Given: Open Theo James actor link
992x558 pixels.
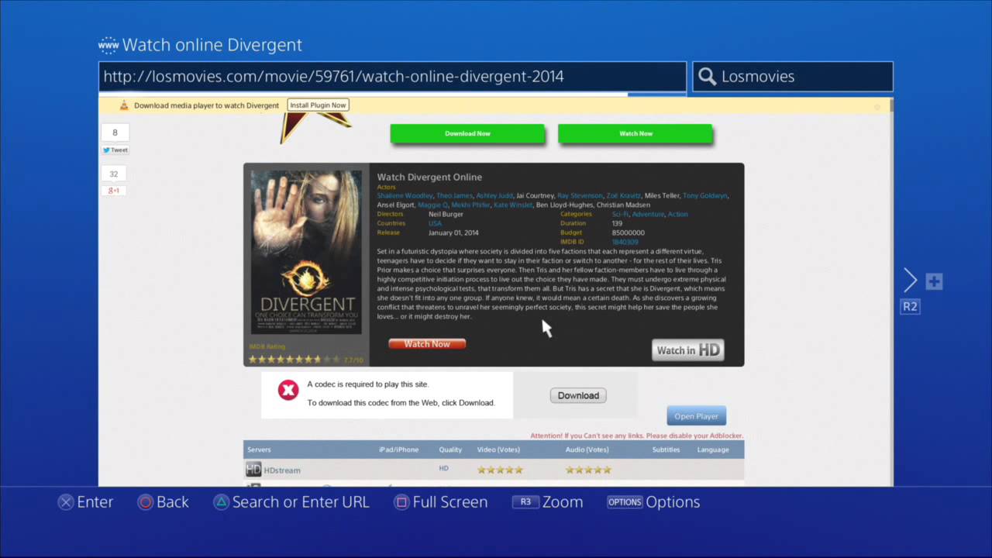Looking at the screenshot, I should point(454,196).
